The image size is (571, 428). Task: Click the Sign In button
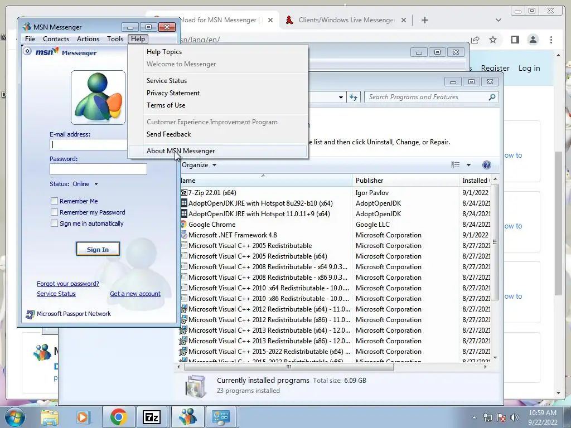coord(98,249)
